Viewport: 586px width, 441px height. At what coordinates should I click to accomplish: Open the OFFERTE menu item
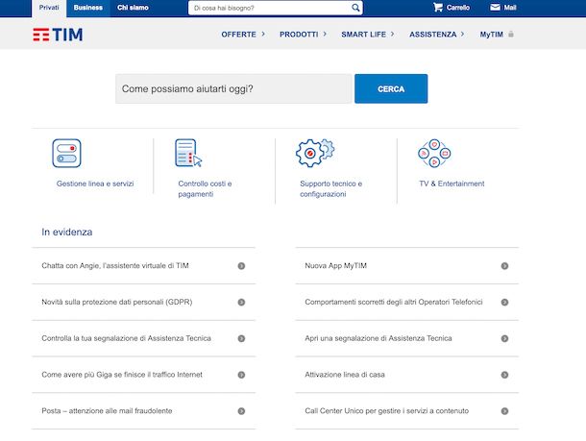click(238, 35)
